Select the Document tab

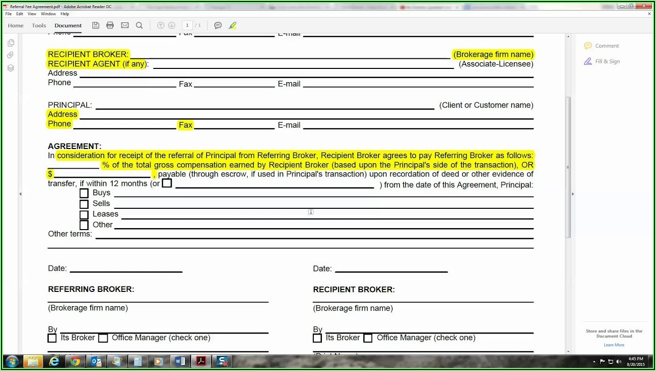point(68,25)
